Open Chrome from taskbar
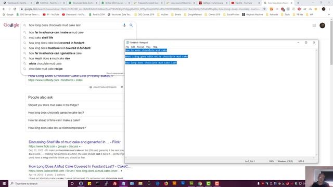The image size is (333, 187). [x=200, y=183]
